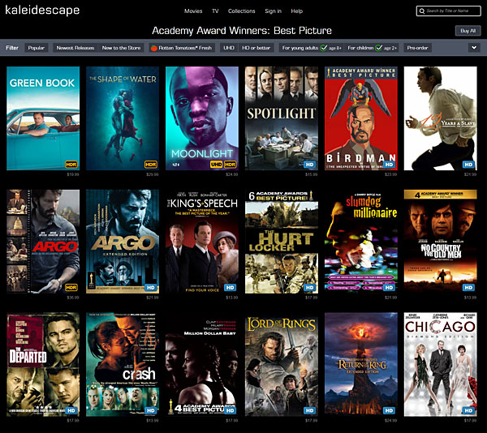
Task: Click the HDR badge on Moonlight
Action: point(231,165)
